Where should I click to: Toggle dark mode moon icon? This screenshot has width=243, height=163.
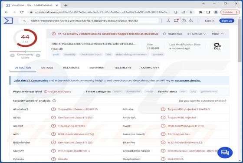click(x=191, y=20)
